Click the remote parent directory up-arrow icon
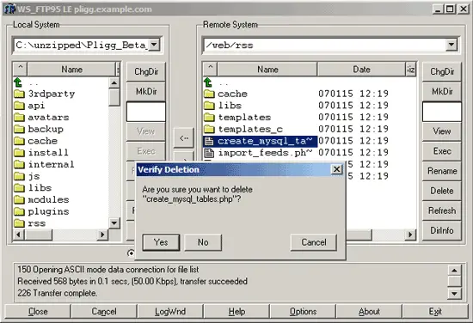This screenshot has width=473, height=323. pyautogui.click(x=208, y=82)
